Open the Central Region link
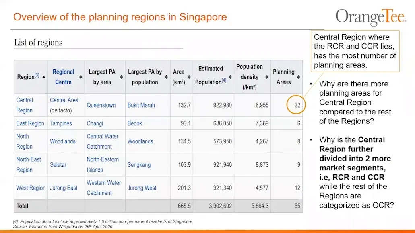This screenshot has width=415, height=233. click(x=25, y=105)
